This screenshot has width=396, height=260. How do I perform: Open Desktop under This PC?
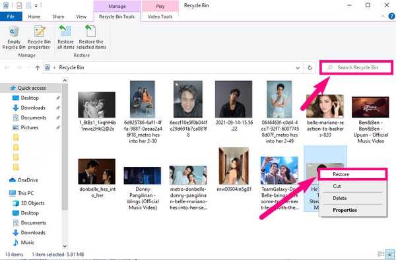click(30, 212)
